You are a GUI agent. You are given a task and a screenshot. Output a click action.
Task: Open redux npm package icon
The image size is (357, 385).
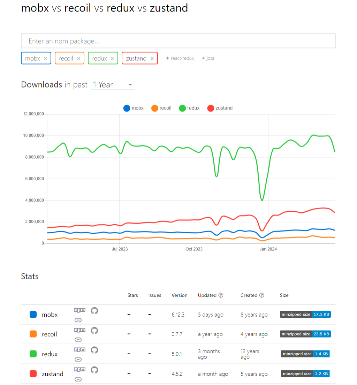pos(79,349)
